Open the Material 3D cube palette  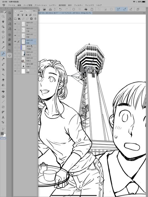(x=10, y=56)
